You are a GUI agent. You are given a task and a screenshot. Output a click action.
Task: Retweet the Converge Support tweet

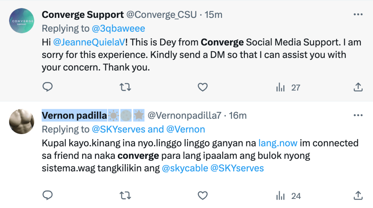tap(125, 87)
